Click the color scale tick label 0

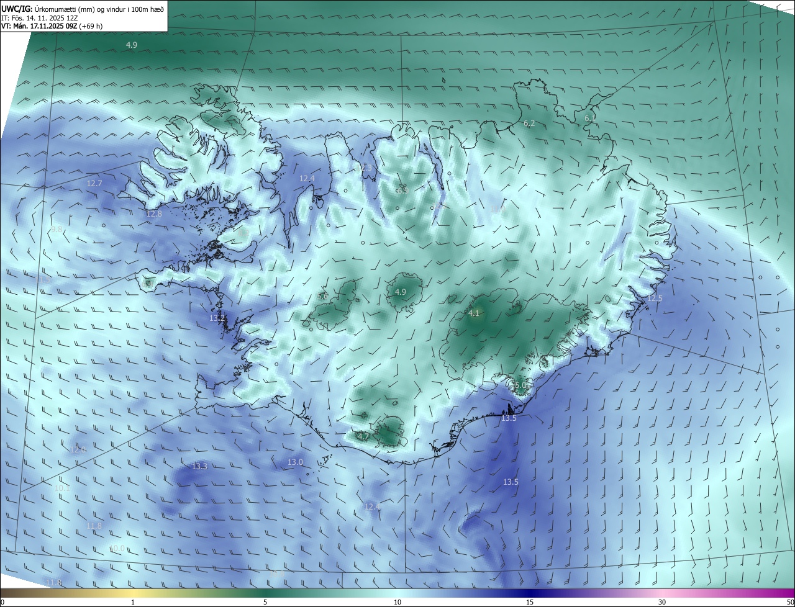click(2, 602)
